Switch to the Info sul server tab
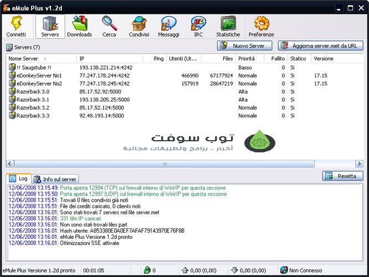This screenshot has width=369, height=277. (x=55, y=179)
